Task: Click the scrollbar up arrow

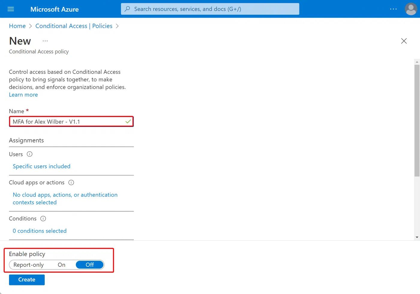Action: (x=417, y=62)
